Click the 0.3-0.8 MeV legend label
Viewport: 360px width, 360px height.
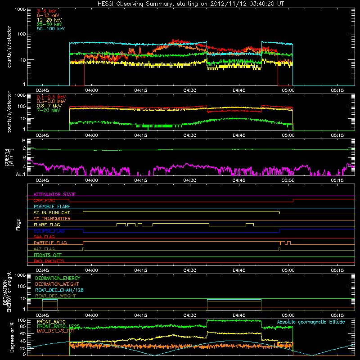click(51, 101)
